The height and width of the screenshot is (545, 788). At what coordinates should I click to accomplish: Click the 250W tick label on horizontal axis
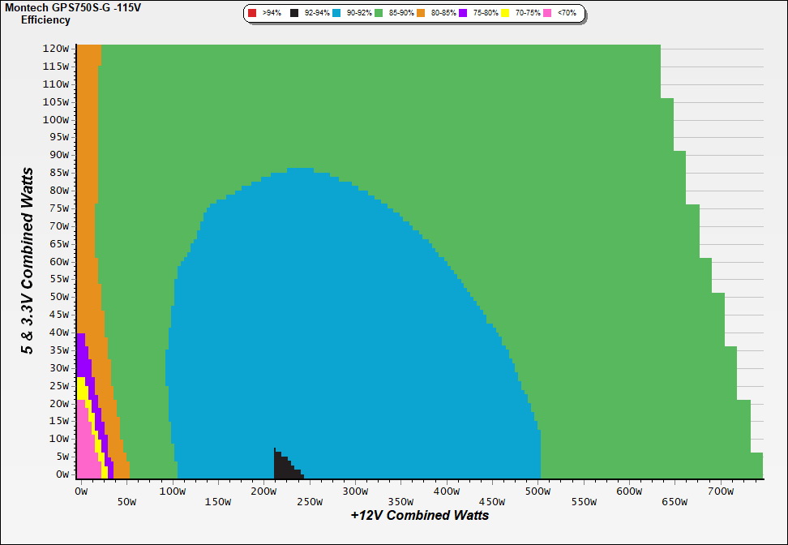click(310, 491)
